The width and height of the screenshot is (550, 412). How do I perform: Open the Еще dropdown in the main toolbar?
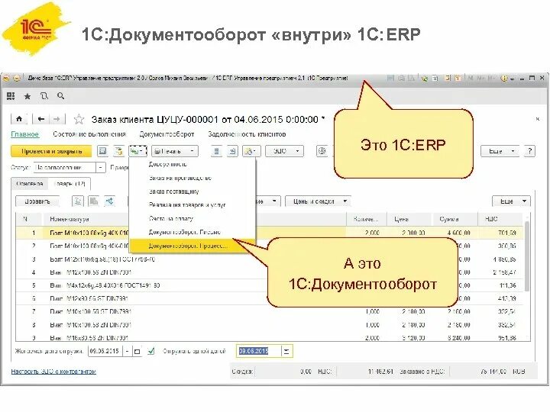tap(500, 151)
